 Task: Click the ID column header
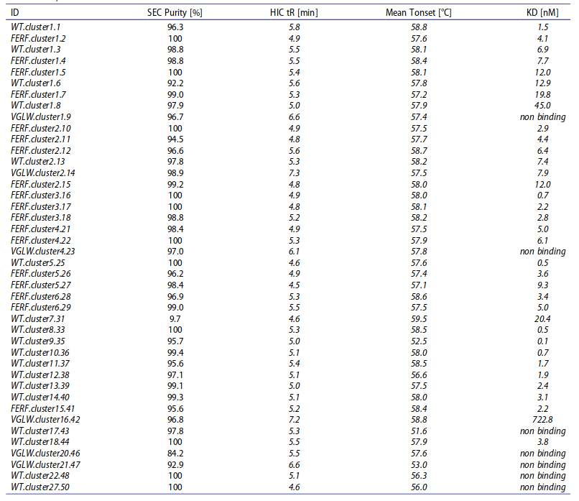15,13
